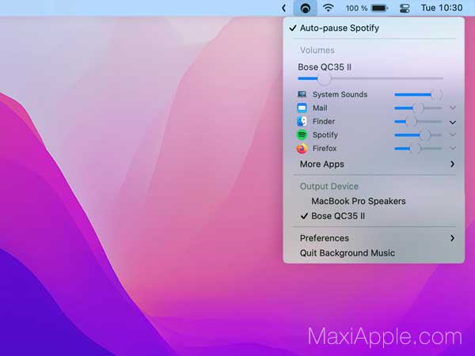The width and height of the screenshot is (475, 356).
Task: Adjust the Bose QC35 II main volume slider
Action: 370,78
